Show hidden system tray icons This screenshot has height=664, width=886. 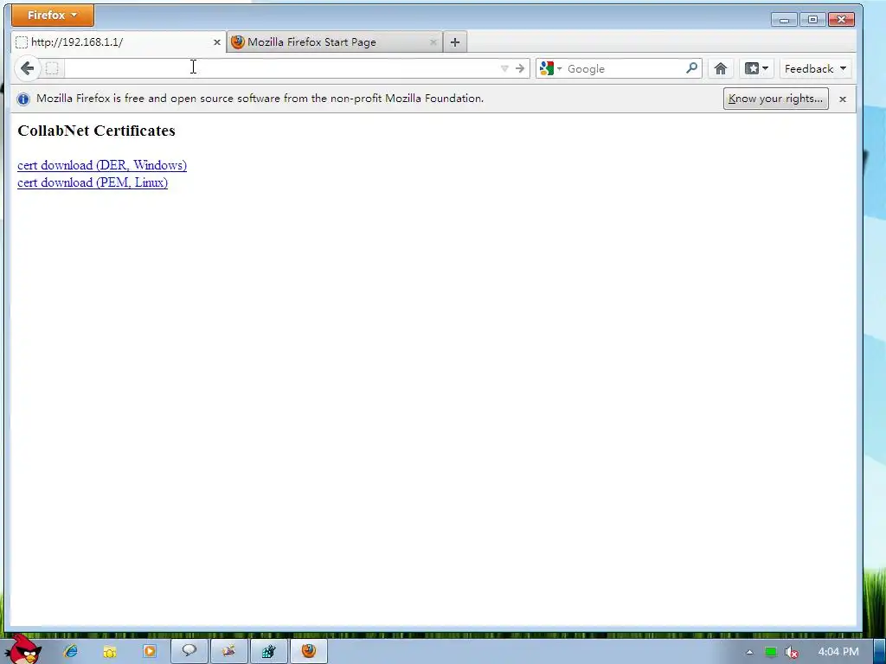pyautogui.click(x=750, y=652)
